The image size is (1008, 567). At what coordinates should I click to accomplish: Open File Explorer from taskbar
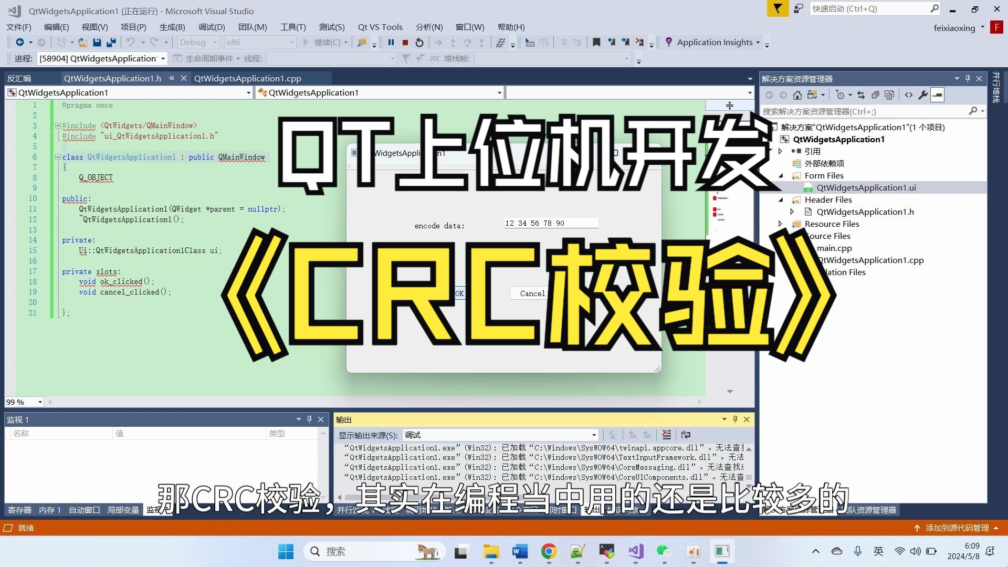491,551
